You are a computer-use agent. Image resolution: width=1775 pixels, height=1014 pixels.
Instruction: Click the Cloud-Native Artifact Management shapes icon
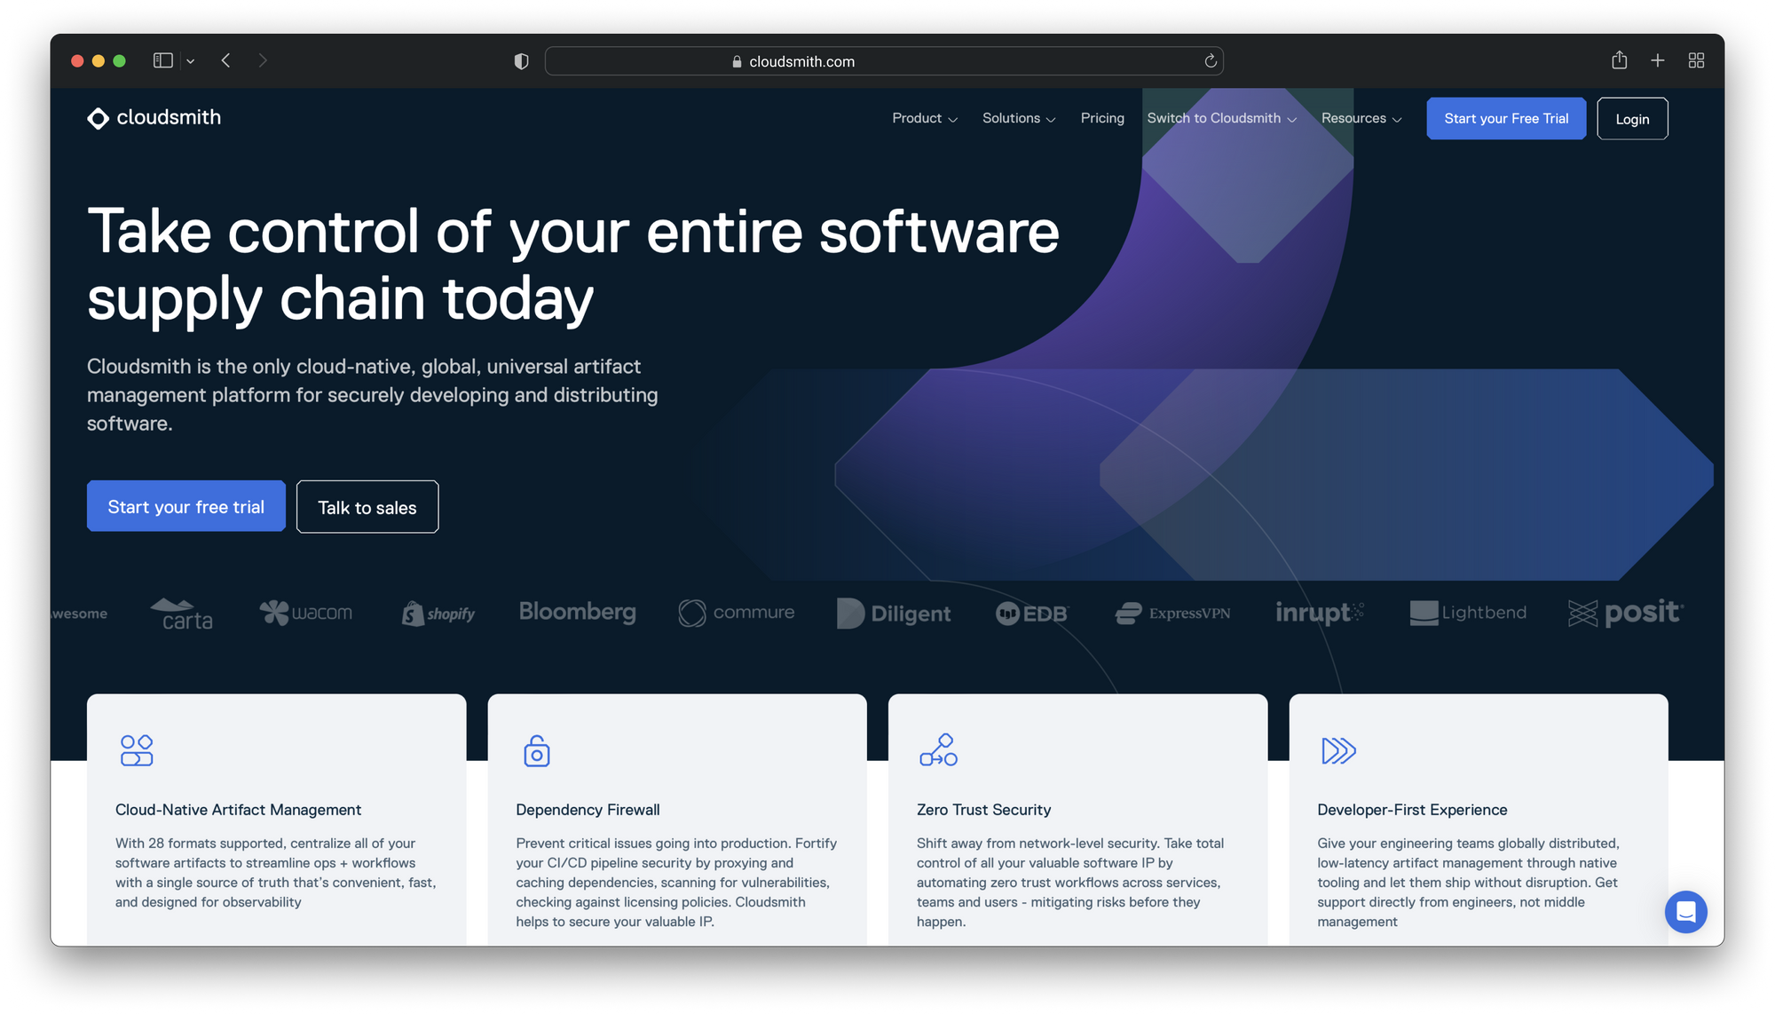click(137, 750)
